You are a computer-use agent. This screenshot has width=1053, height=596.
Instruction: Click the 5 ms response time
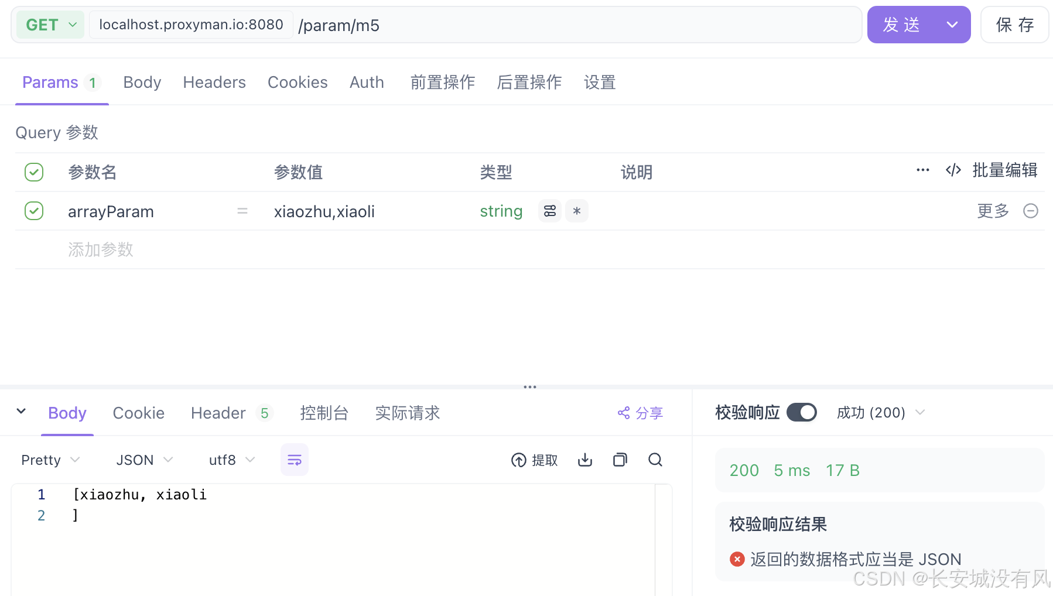[792, 470]
